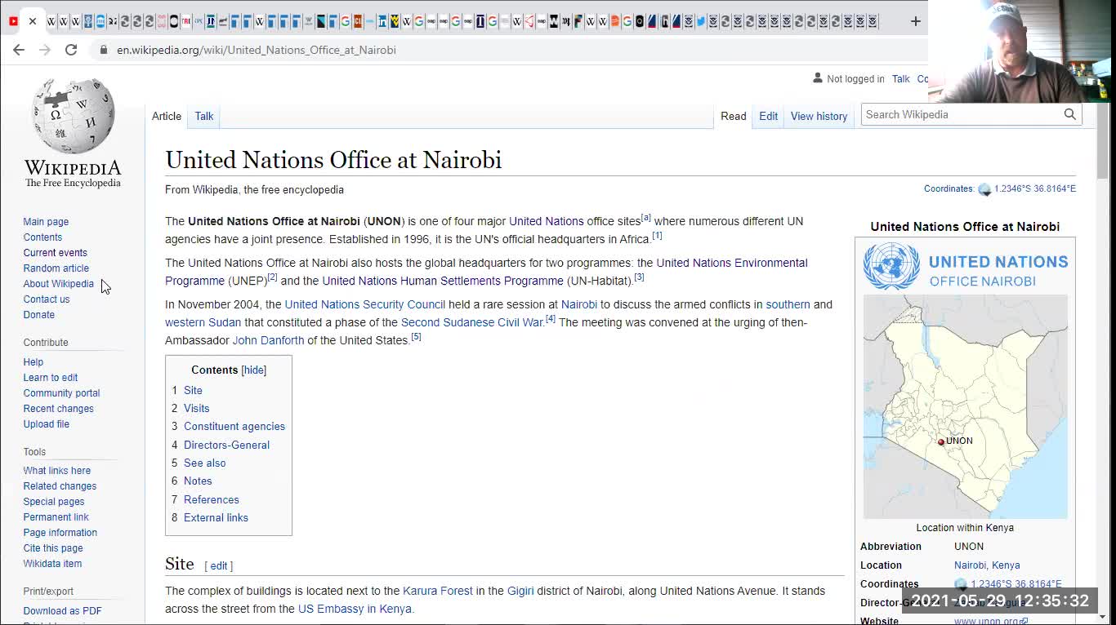The height and width of the screenshot is (625, 1116).
Task: Open Current events in sidebar
Action: pyautogui.click(x=55, y=253)
